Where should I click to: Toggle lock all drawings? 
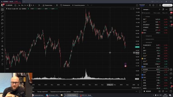[2, 53]
